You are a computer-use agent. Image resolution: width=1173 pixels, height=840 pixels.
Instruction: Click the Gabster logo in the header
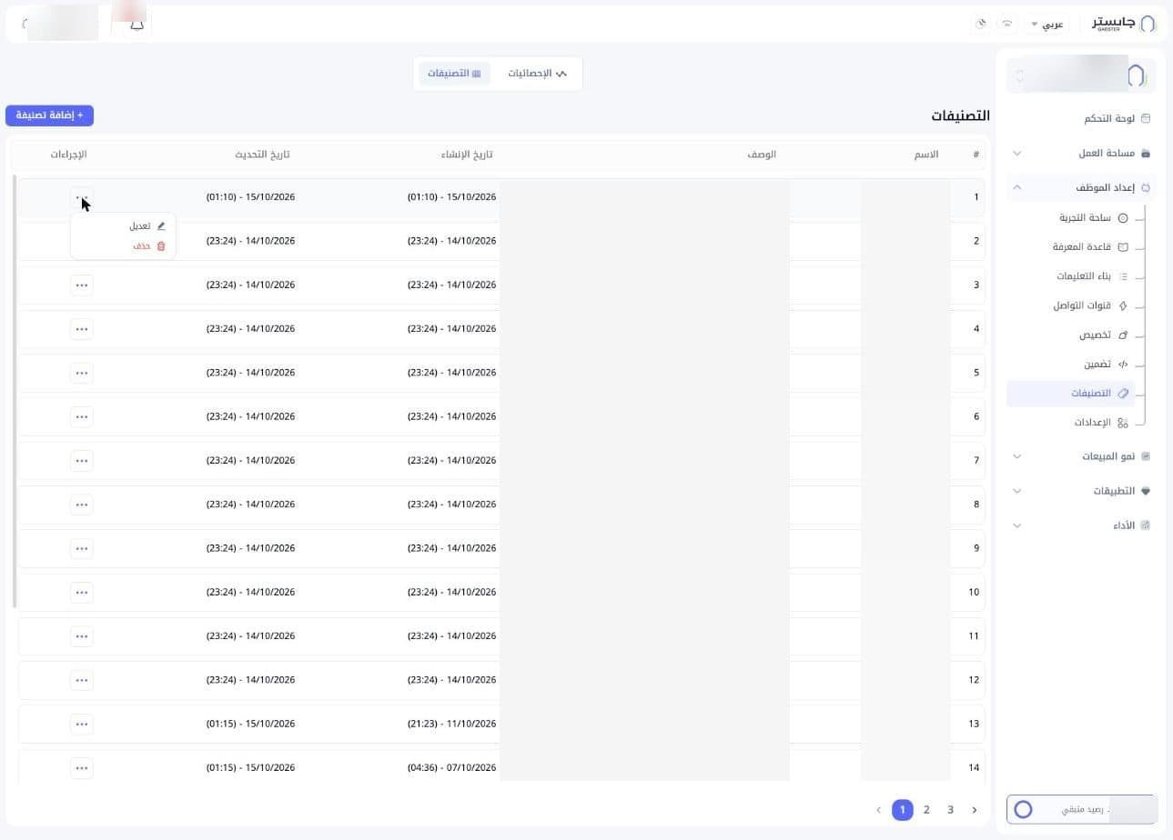[1124, 24]
